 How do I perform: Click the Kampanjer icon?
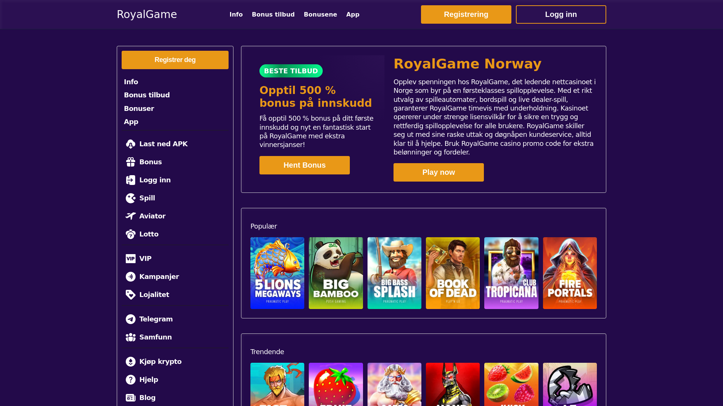point(131,277)
